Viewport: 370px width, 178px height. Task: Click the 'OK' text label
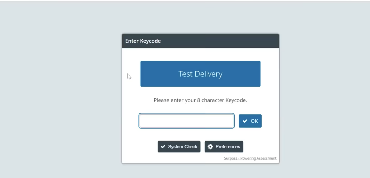click(254, 121)
